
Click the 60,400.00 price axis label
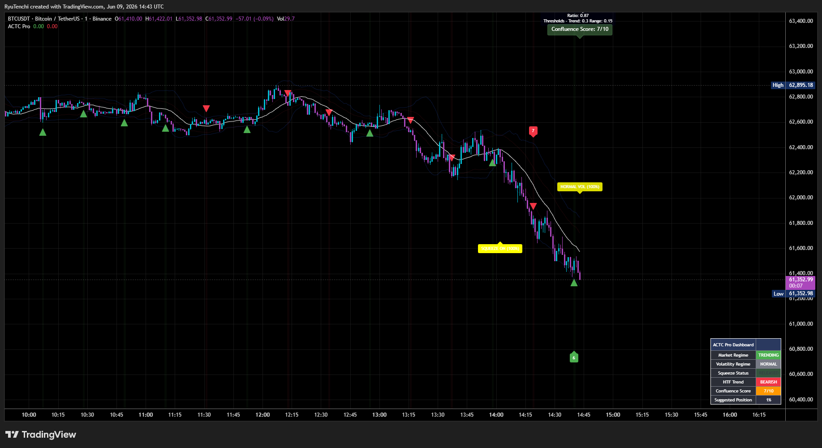[801, 400]
